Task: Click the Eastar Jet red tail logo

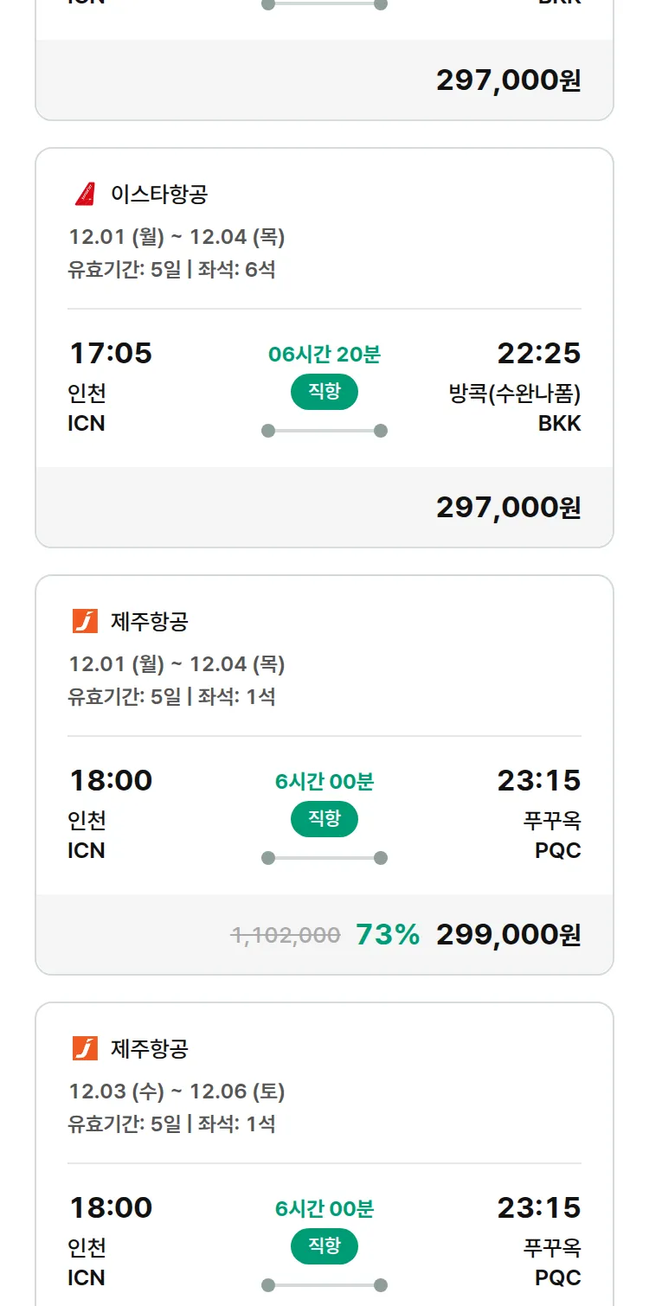Action: click(85, 195)
